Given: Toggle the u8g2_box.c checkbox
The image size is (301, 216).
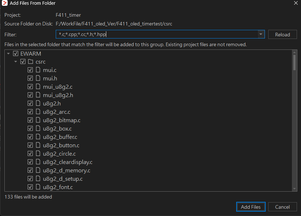Looking at the screenshot, I should tap(30, 128).
